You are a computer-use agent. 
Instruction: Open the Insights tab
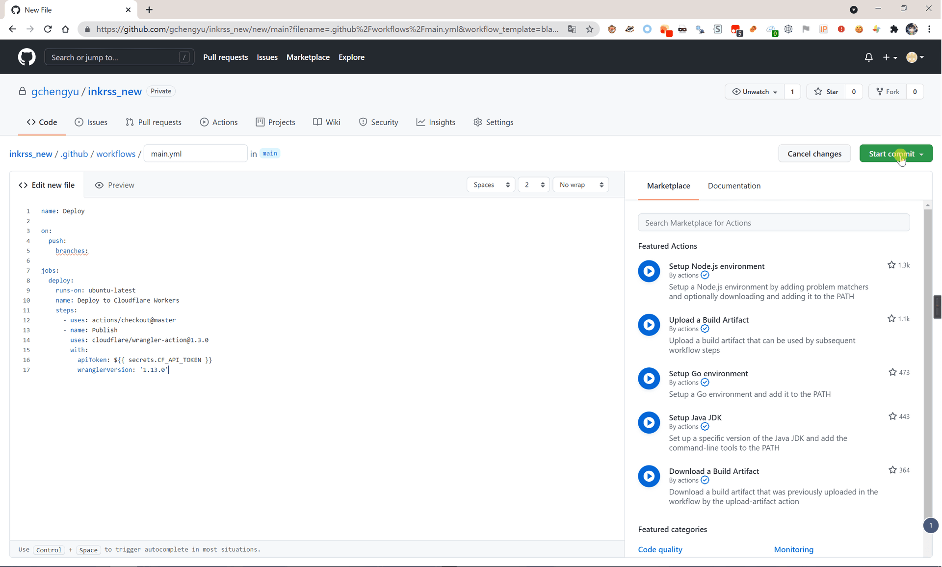[x=436, y=122]
